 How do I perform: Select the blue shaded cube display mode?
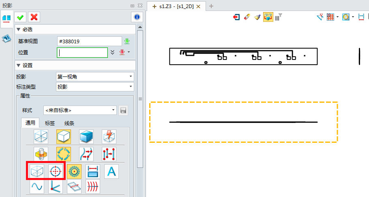tap(86, 137)
